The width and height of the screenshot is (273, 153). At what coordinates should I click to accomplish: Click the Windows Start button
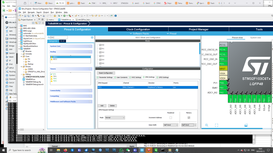pos(3,150)
